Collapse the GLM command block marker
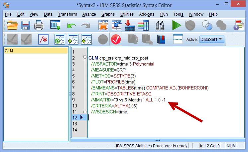Viewport: 248px width, 152px height. (85, 57)
